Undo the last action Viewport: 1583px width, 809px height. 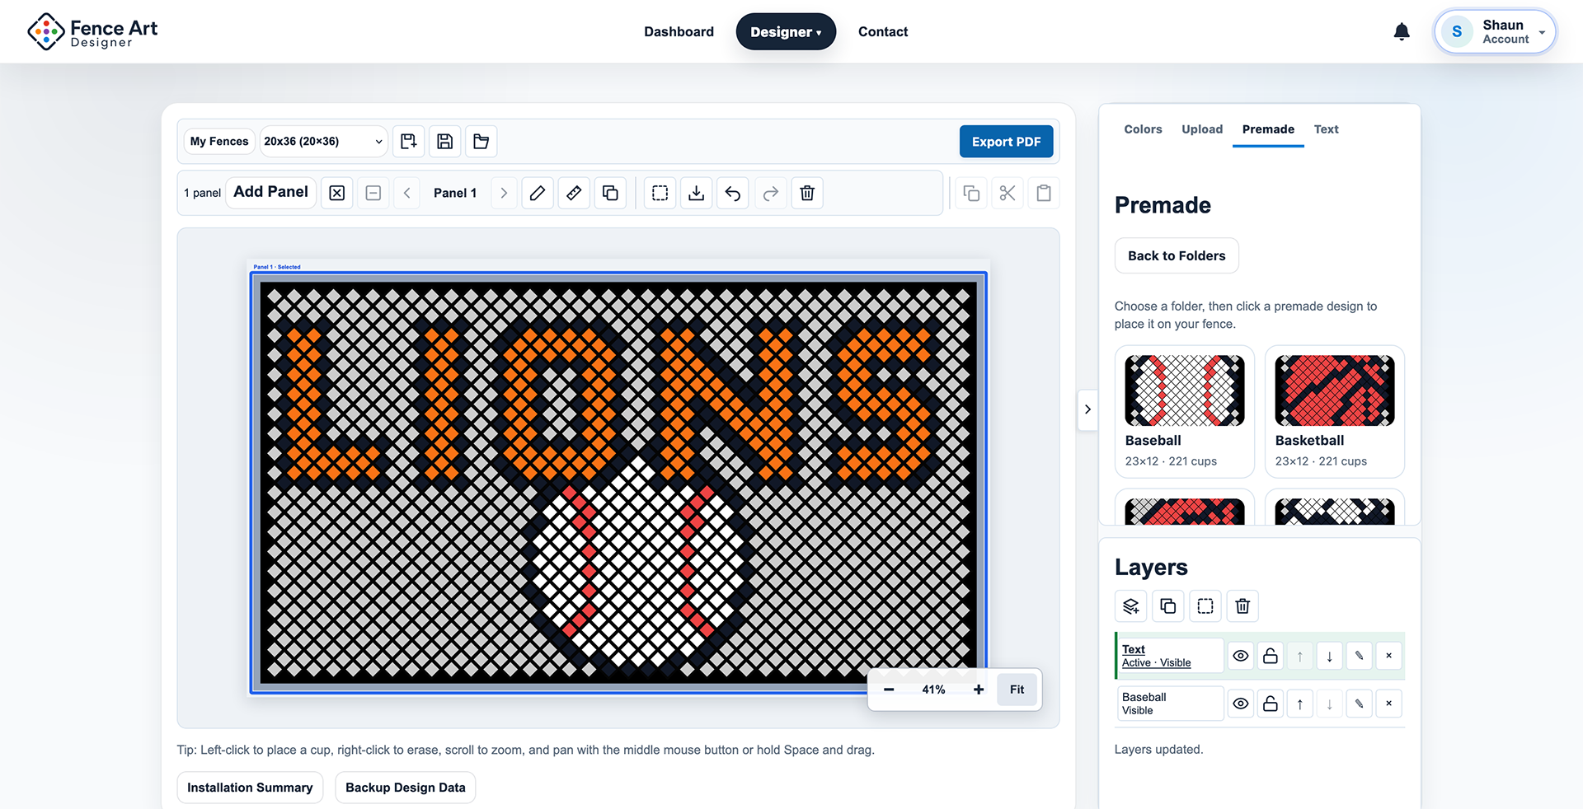click(x=733, y=193)
